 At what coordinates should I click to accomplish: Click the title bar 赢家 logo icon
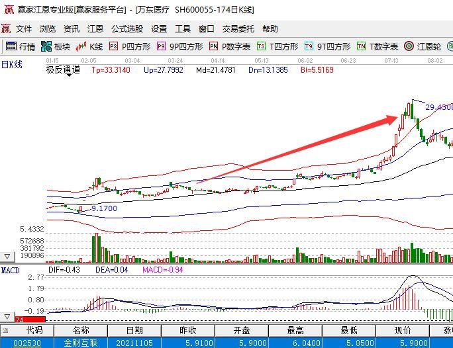9,9
